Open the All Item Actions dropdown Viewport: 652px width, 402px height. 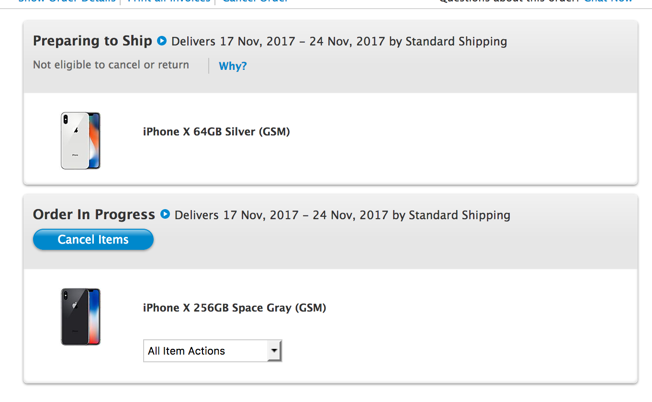(213, 351)
